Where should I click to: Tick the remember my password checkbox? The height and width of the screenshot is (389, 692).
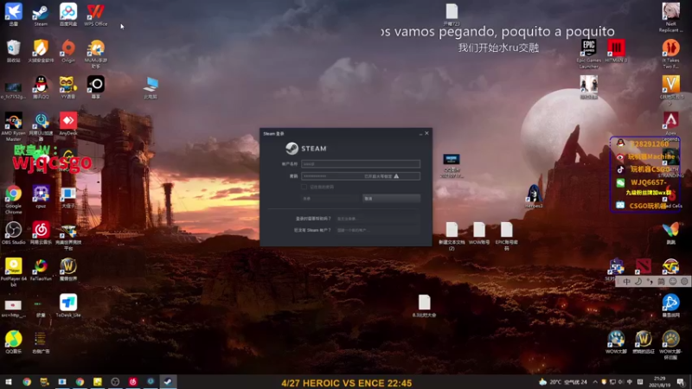(304, 187)
